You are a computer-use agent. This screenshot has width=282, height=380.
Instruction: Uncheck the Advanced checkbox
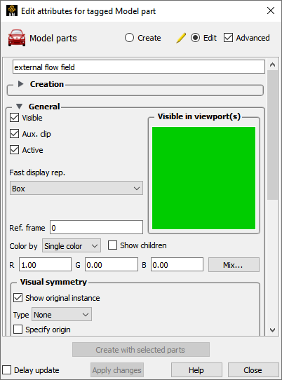228,38
